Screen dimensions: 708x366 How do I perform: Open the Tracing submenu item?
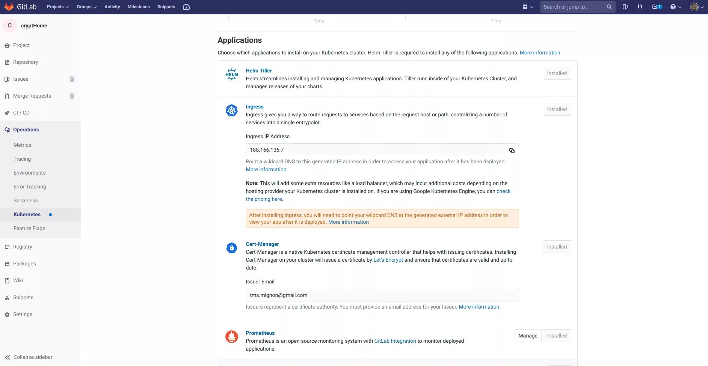coord(22,159)
